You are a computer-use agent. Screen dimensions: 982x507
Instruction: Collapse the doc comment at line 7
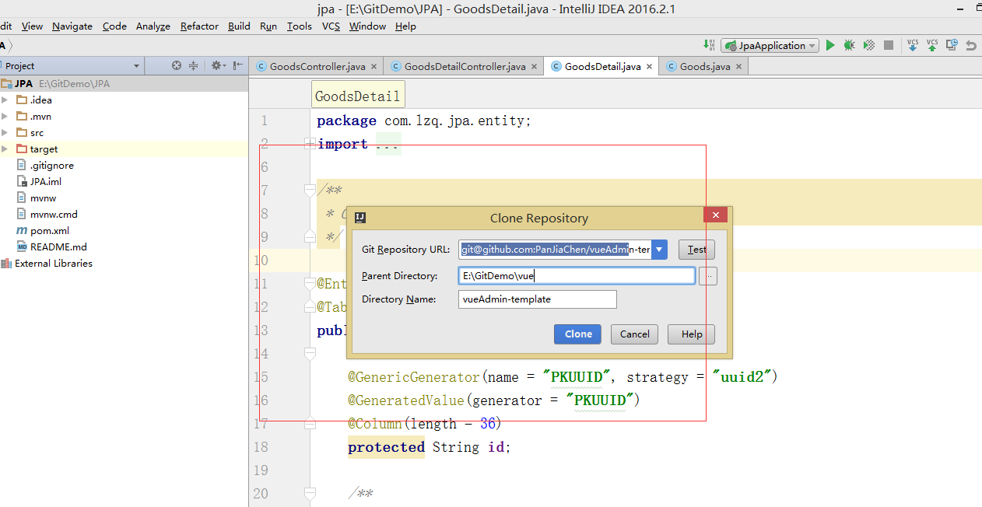[x=309, y=189]
